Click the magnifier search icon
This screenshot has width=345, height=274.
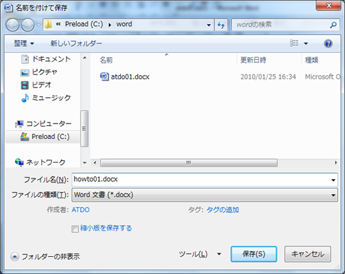(333, 25)
